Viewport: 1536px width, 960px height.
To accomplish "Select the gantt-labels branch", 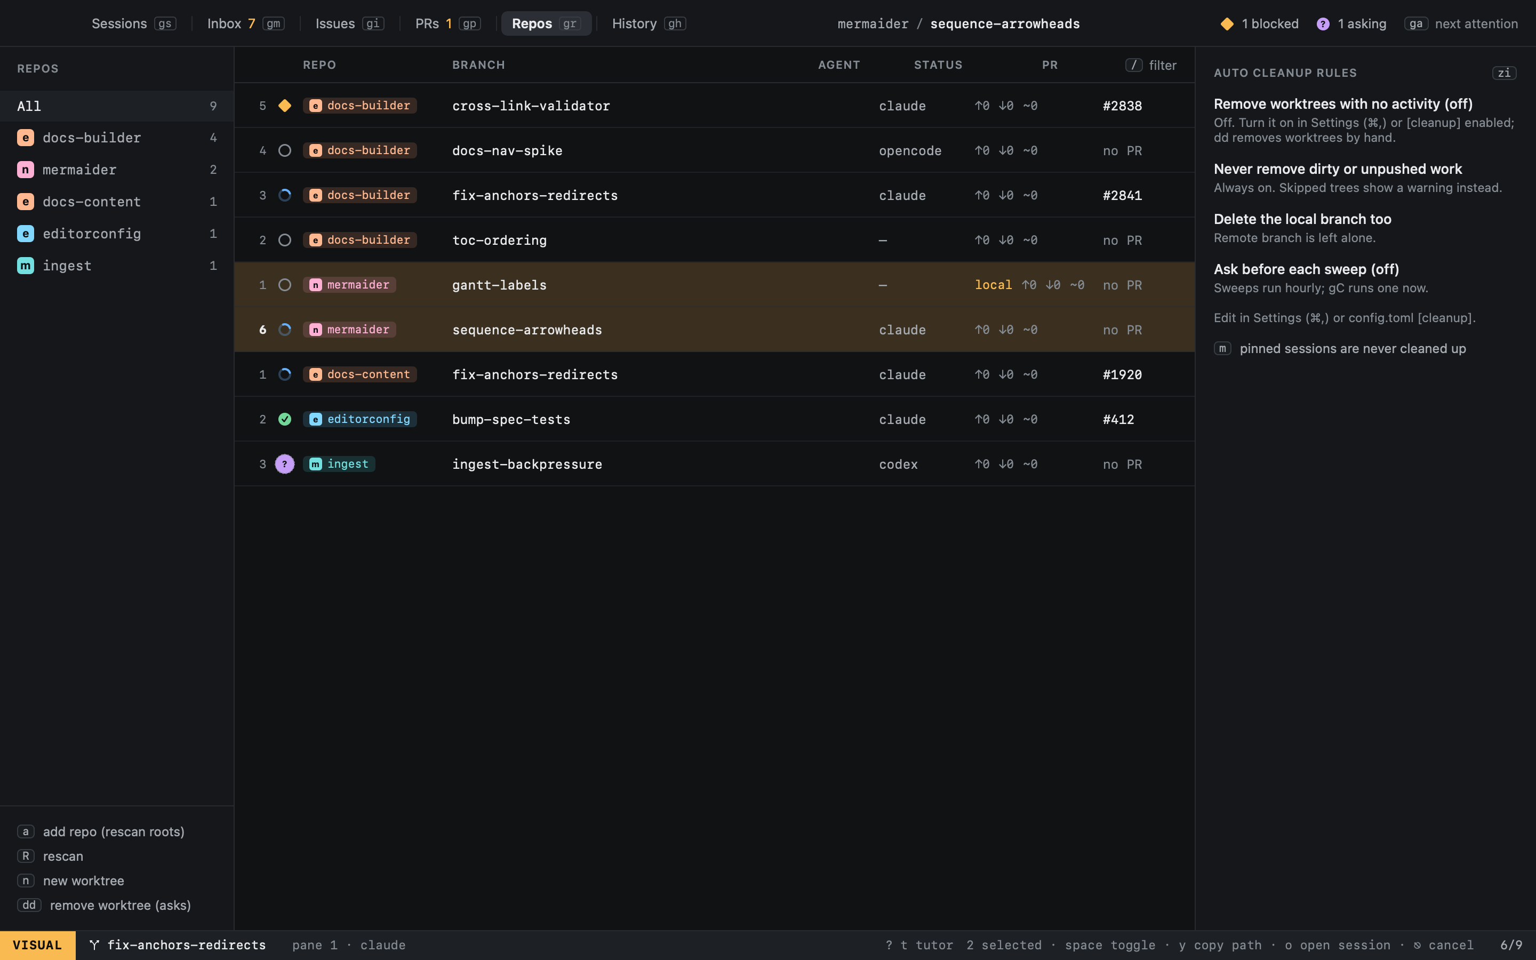I will point(499,285).
